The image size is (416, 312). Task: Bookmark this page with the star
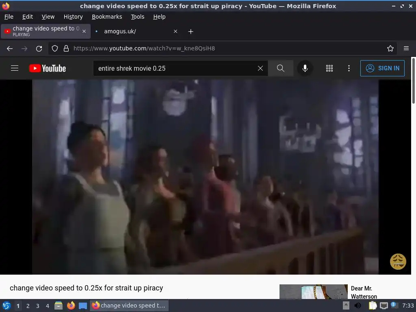pos(390,49)
